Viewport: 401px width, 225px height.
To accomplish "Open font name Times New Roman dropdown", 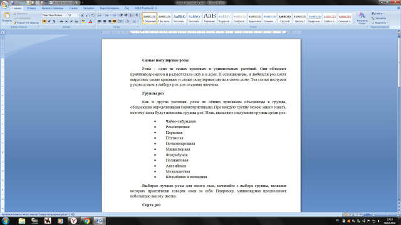I will pyautogui.click(x=66, y=15).
